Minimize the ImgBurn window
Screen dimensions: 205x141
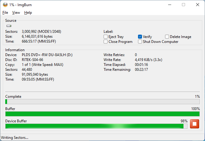[x=169, y=5]
